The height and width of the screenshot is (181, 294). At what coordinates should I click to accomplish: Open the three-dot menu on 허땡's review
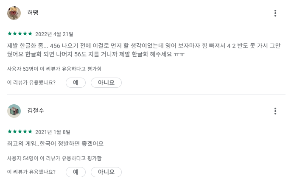tap(275, 13)
